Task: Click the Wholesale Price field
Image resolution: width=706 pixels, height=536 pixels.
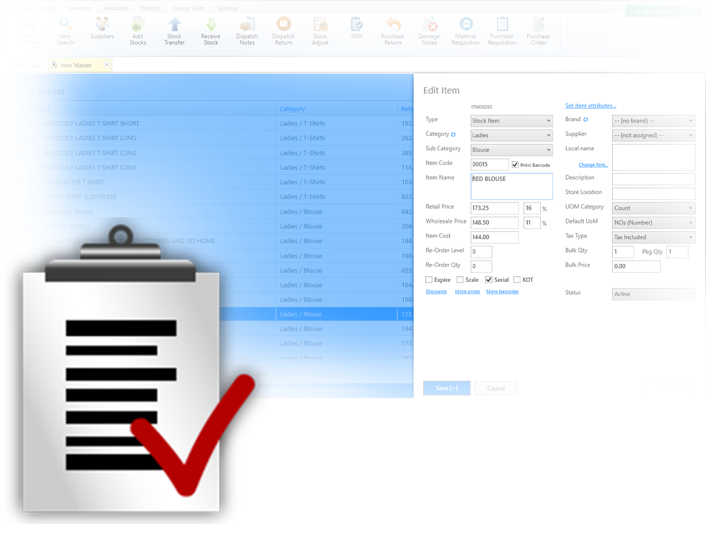Action: (494, 222)
